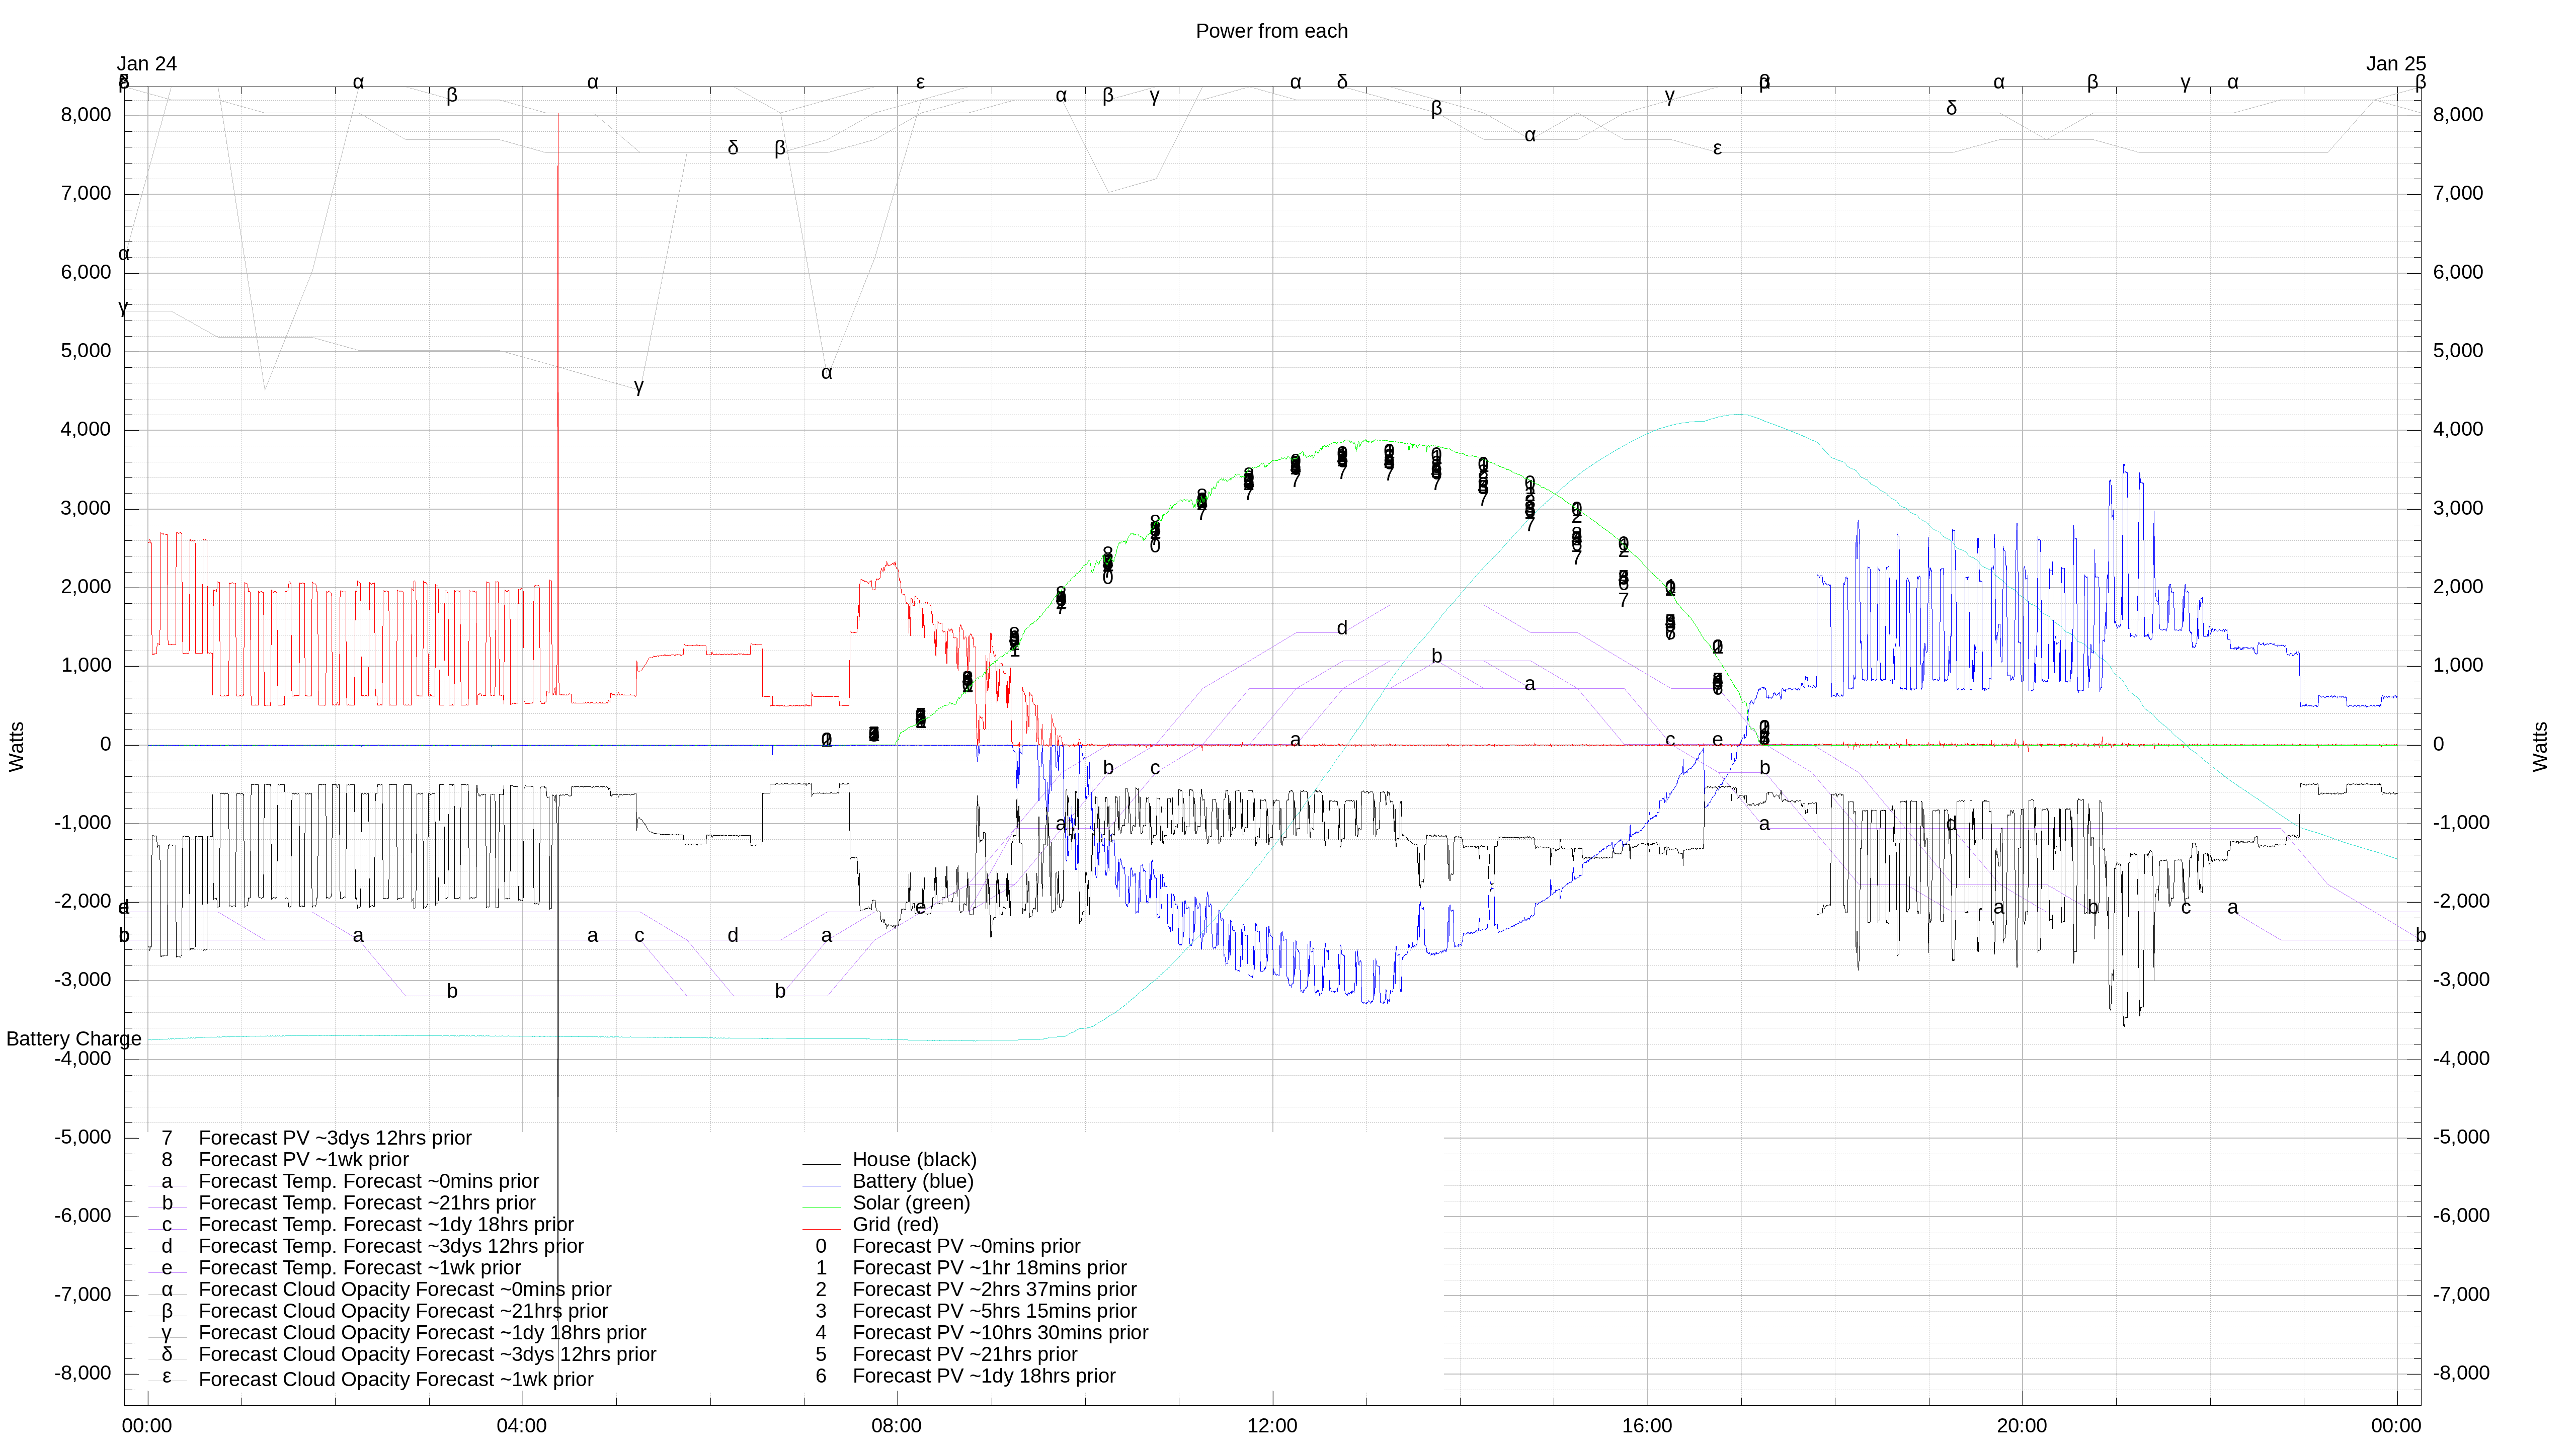Click the '20:00' time axis tick
Image resolution: width=2576 pixels, height=1449 pixels.
click(x=2022, y=1427)
